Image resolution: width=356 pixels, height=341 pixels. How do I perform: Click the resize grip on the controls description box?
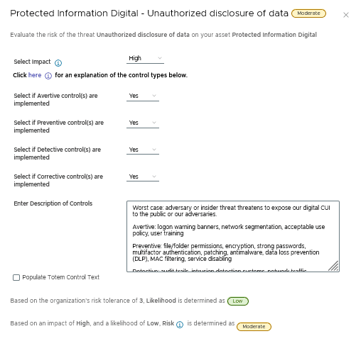tap(333, 266)
